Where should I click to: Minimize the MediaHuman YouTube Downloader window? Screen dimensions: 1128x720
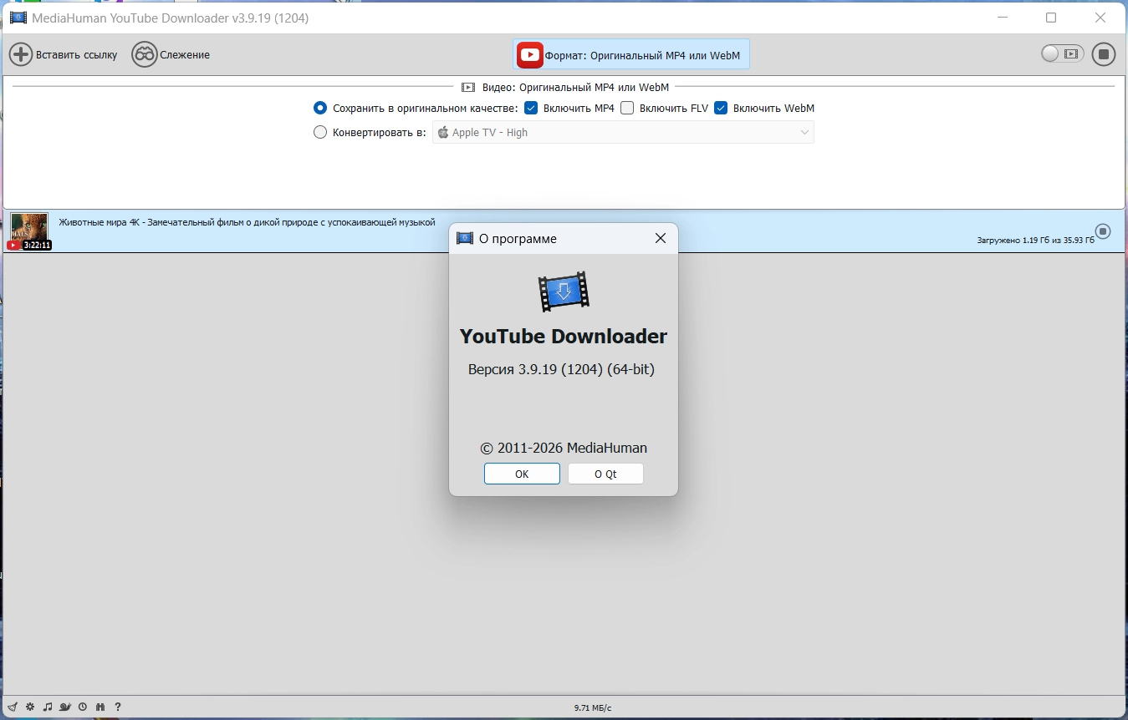(1003, 18)
